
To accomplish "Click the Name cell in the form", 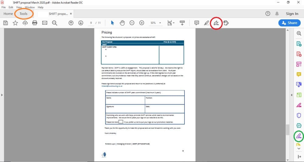I will [x=125, y=100].
